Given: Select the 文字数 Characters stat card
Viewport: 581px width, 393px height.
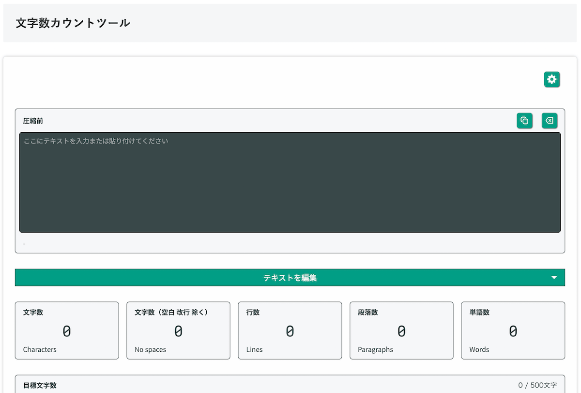Looking at the screenshot, I should tap(67, 330).
